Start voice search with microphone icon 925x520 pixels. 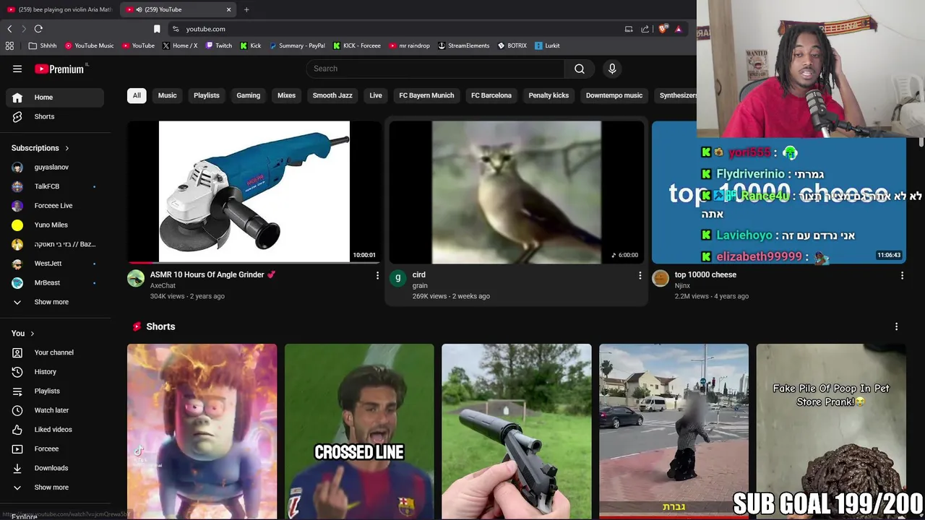click(612, 69)
